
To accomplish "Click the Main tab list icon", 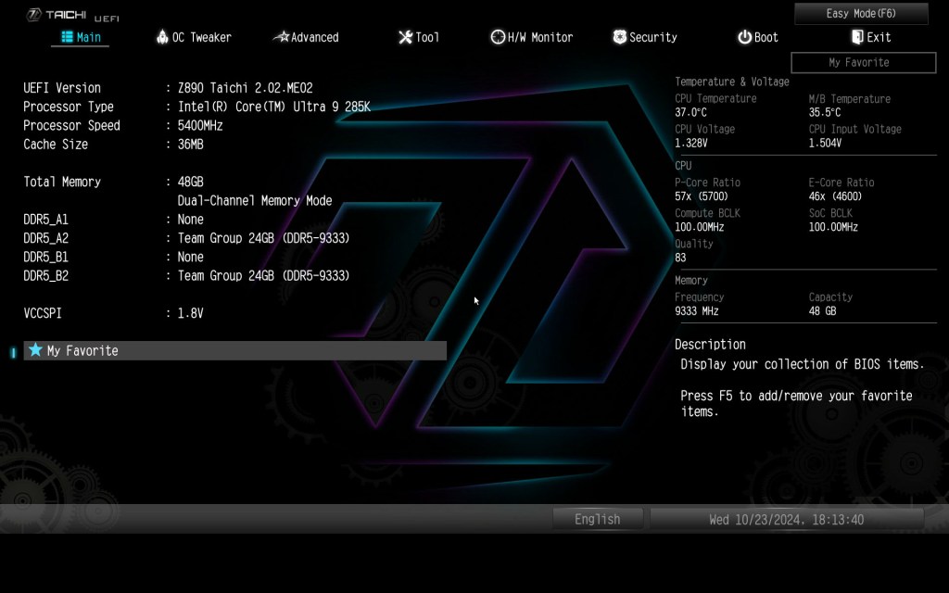I will point(67,37).
